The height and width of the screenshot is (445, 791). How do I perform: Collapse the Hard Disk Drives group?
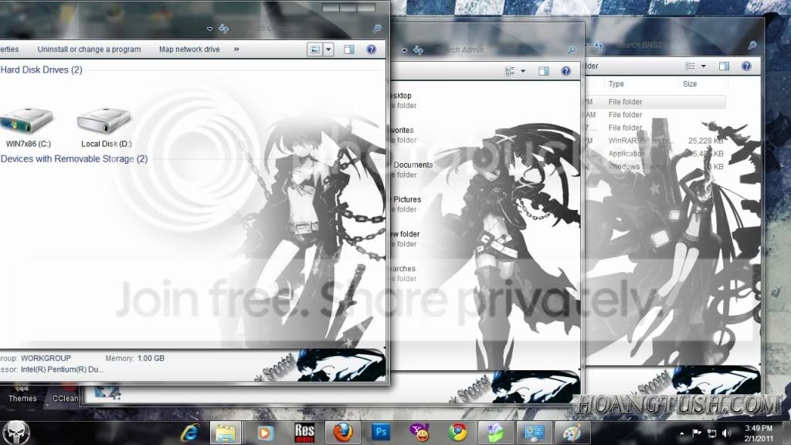pyautogui.click(x=42, y=70)
